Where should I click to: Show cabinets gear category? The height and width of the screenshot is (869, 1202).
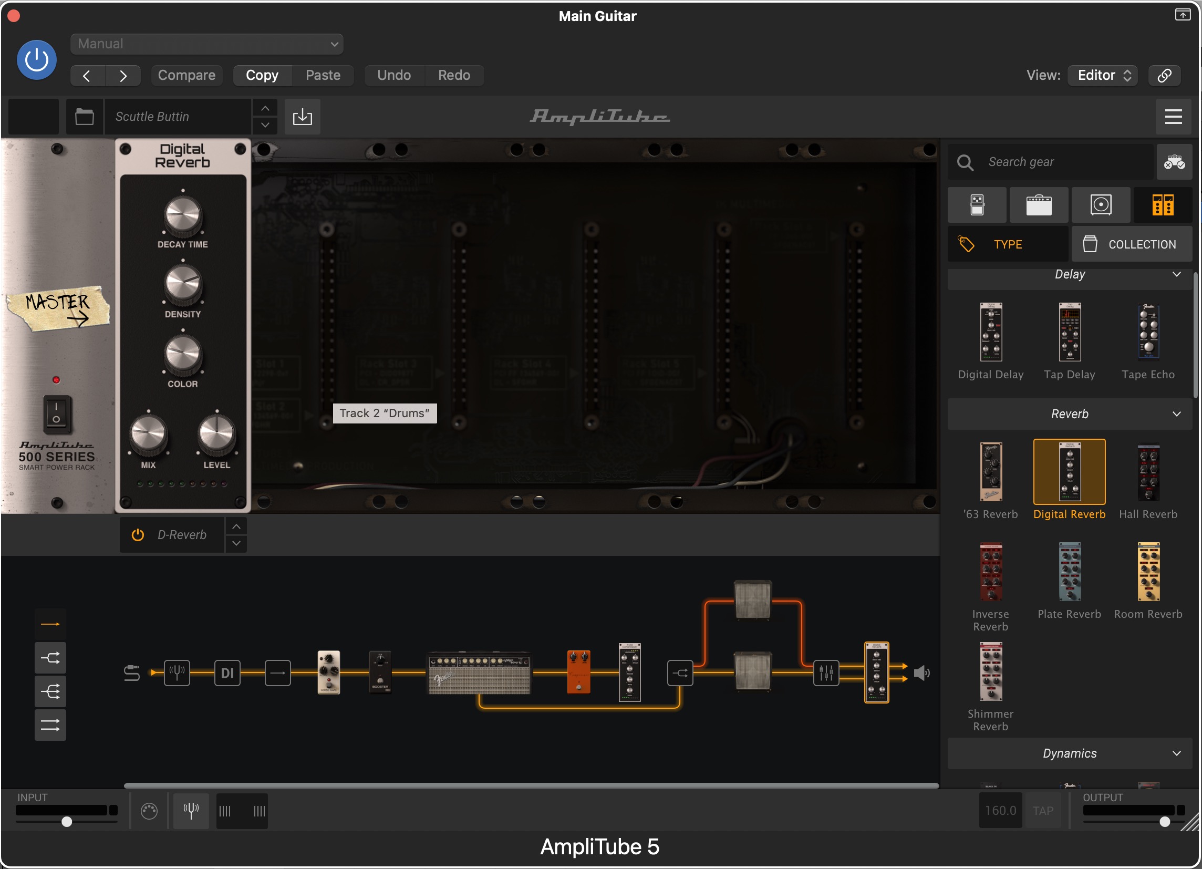pos(1101,204)
